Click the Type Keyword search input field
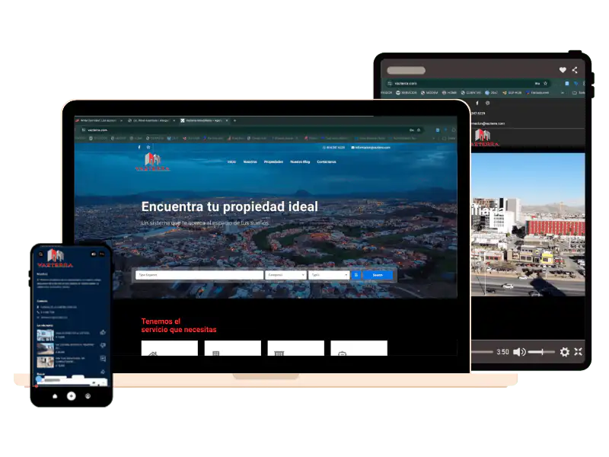This screenshot has width=609, height=457. pos(199,274)
